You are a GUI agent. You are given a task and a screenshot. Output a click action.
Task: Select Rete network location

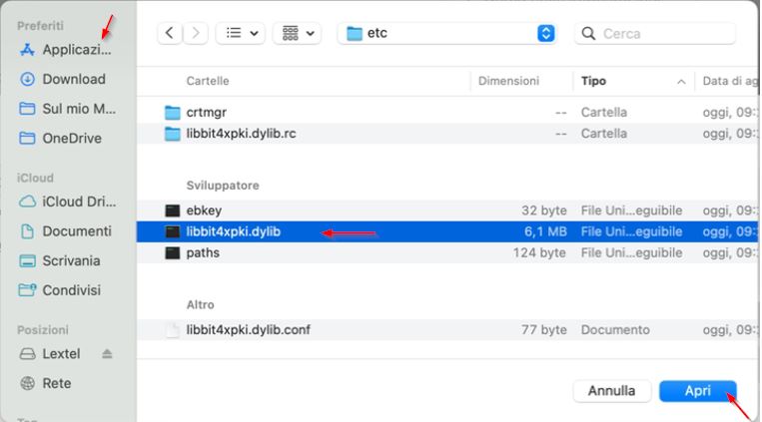pos(56,383)
